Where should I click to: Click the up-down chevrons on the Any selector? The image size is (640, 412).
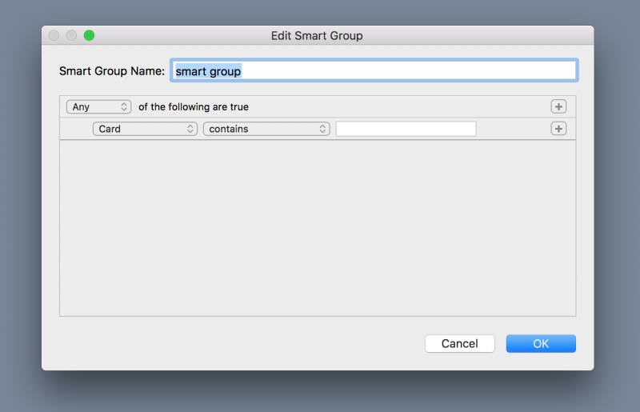tap(124, 106)
